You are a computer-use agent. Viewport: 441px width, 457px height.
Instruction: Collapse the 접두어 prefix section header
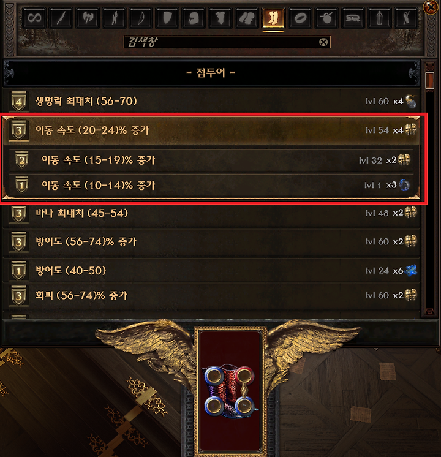coord(211,72)
